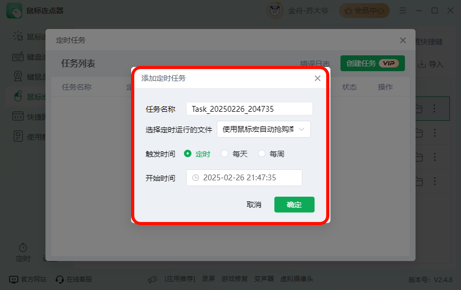Click the 操作 column header
The height and width of the screenshot is (290, 461).
click(x=385, y=87)
